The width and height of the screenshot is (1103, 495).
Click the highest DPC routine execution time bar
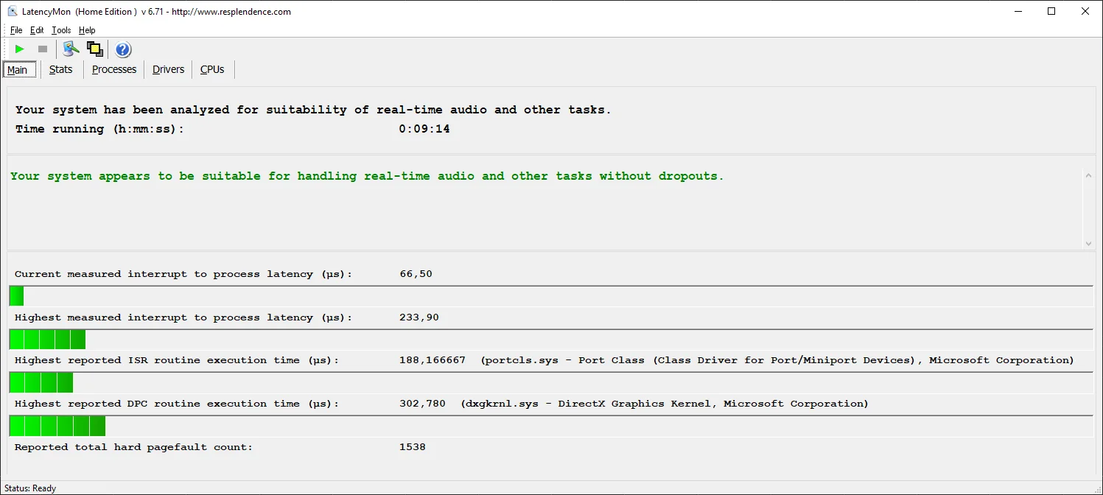551,426
